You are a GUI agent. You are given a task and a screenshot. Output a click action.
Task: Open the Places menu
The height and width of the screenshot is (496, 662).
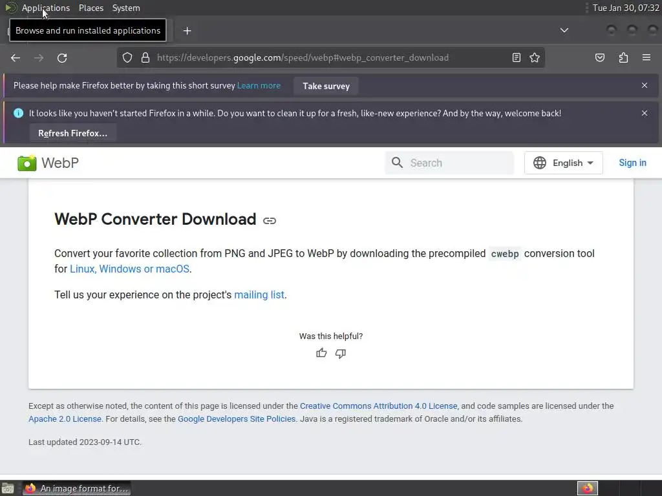(91, 8)
